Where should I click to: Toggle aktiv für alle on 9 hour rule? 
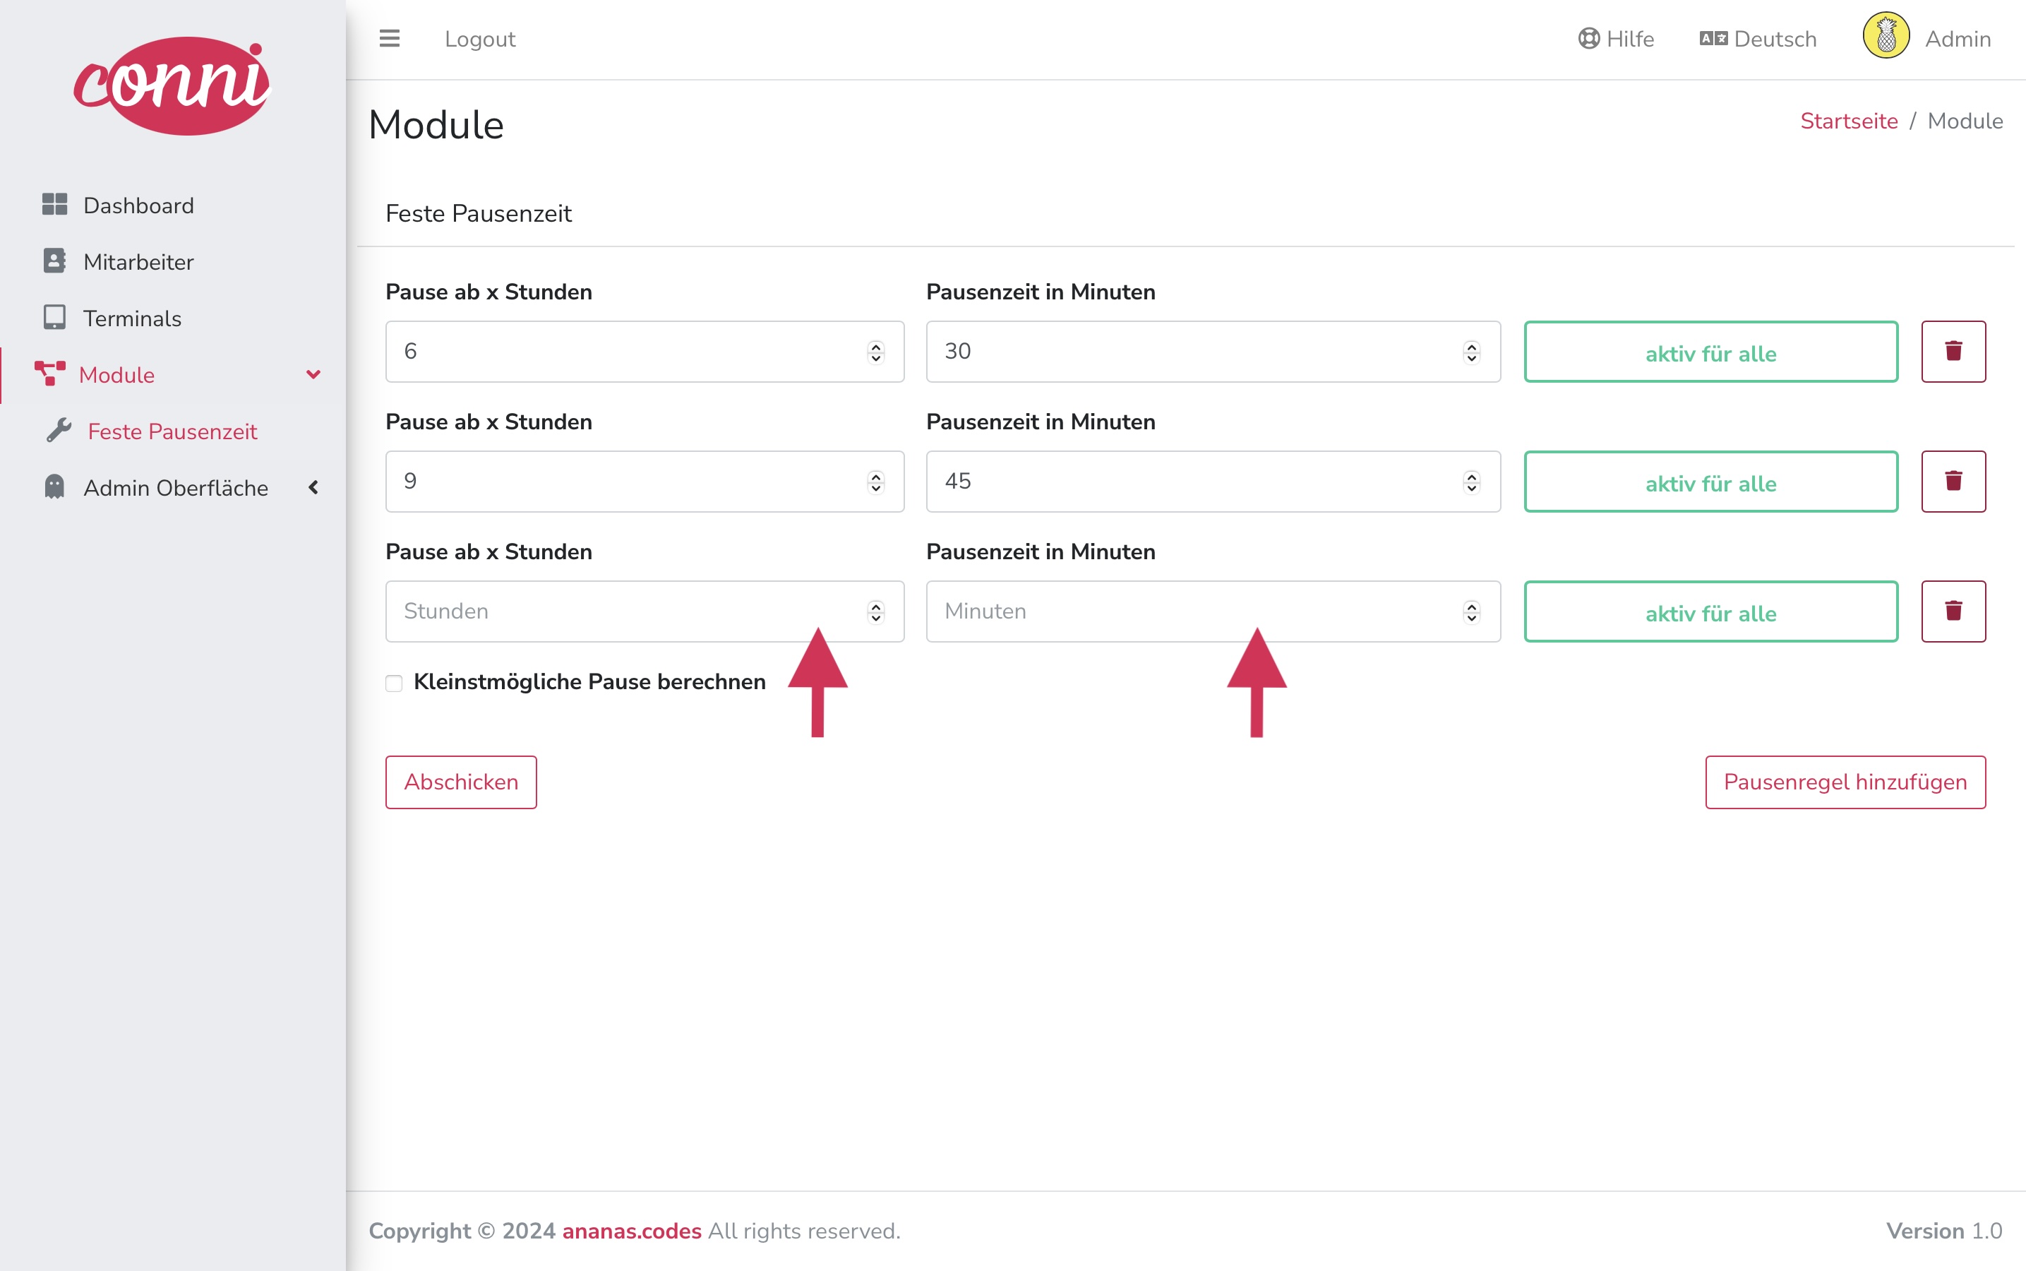[1711, 482]
